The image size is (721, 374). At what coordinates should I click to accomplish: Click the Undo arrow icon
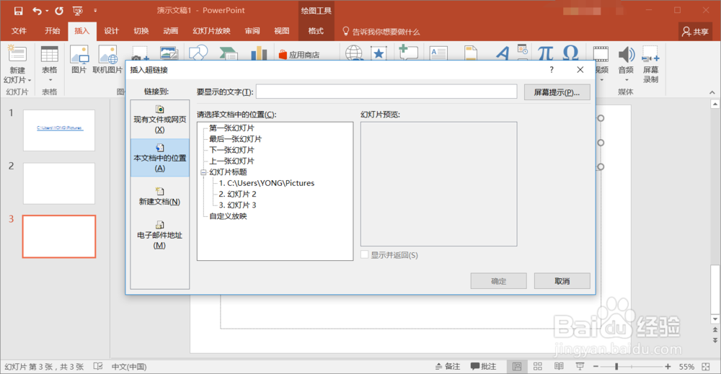[x=36, y=11]
